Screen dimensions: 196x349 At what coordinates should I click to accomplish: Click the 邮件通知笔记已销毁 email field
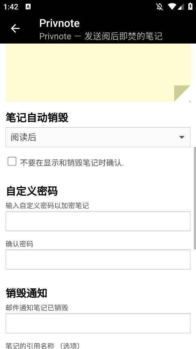click(x=98, y=323)
